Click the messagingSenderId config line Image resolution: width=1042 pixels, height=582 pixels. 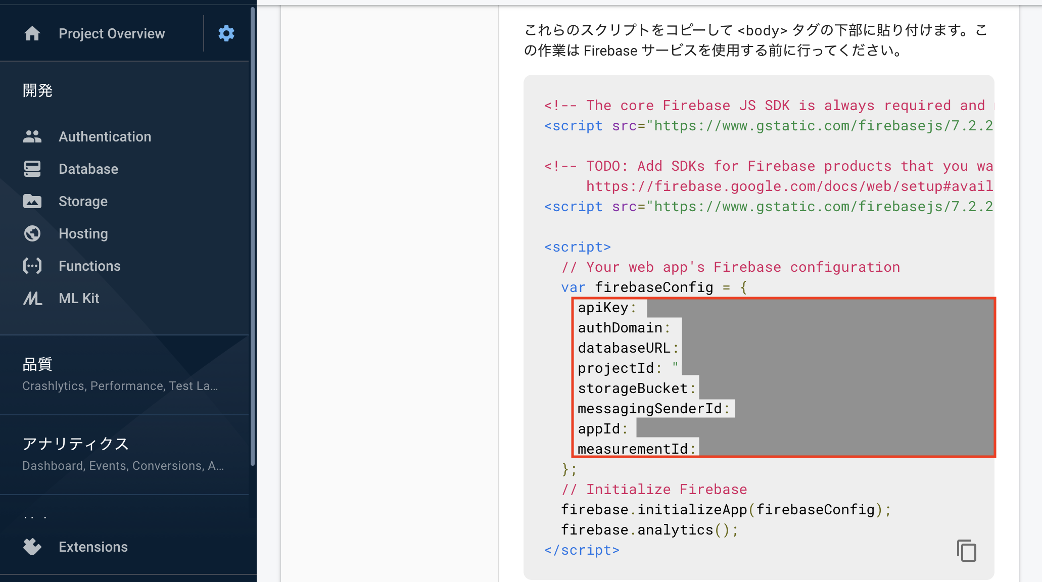[654, 408]
